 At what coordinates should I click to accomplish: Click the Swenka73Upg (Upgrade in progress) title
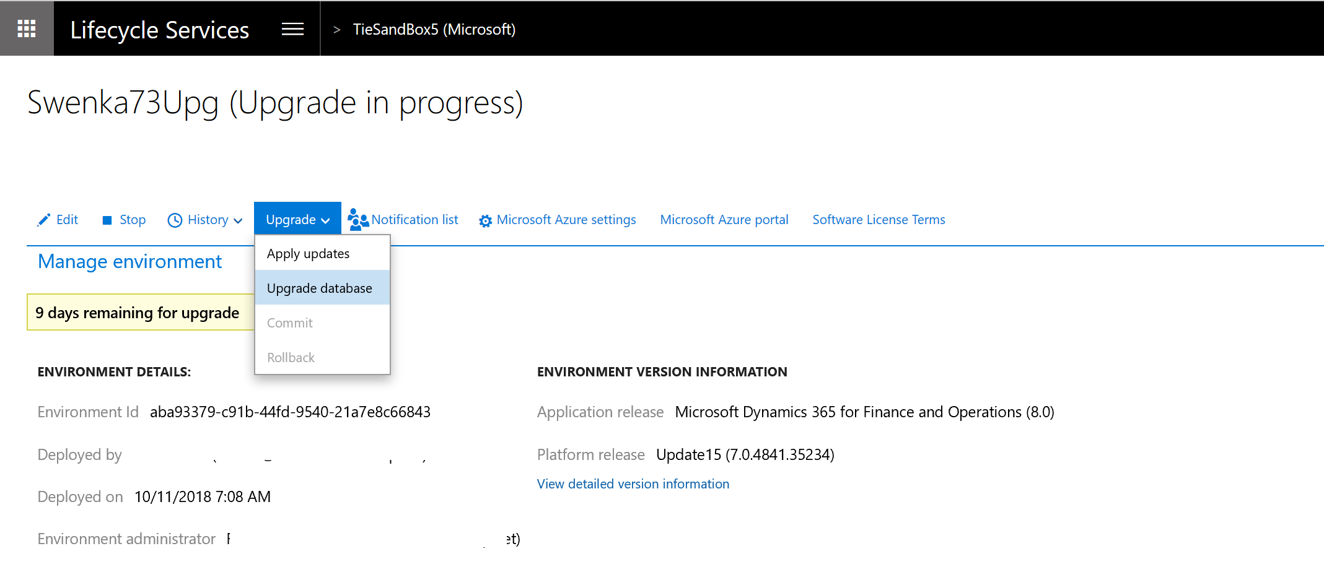(x=275, y=103)
